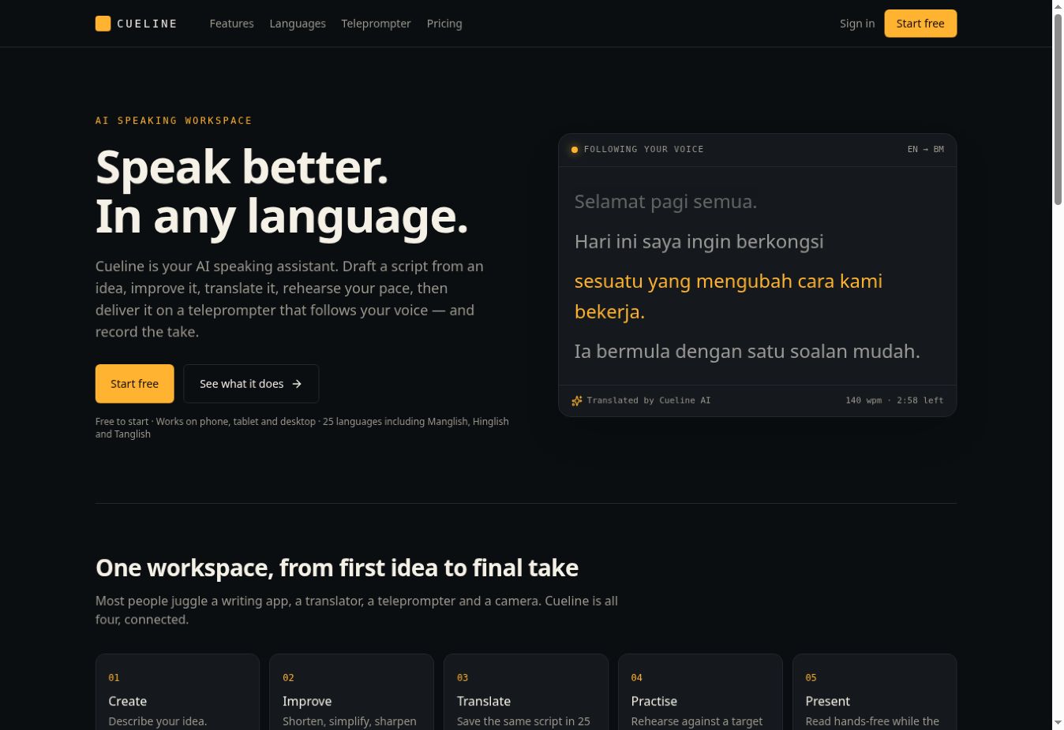
Task: Click the '140 wpm · 2:58 left' status
Action: [x=894, y=400]
